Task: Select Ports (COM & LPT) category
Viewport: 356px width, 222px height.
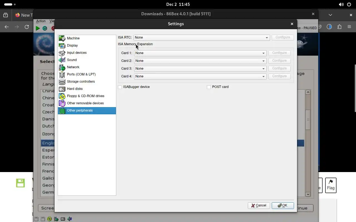Action: pyautogui.click(x=87, y=74)
